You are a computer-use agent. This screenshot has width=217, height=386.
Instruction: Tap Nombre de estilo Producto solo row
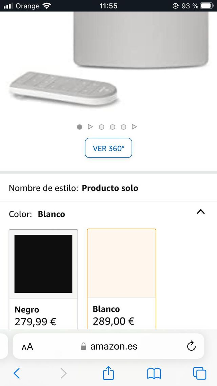coord(73,188)
